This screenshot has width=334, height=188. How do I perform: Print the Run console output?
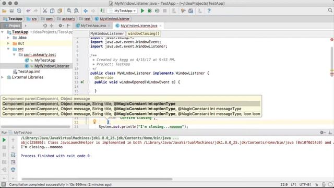click(13, 170)
